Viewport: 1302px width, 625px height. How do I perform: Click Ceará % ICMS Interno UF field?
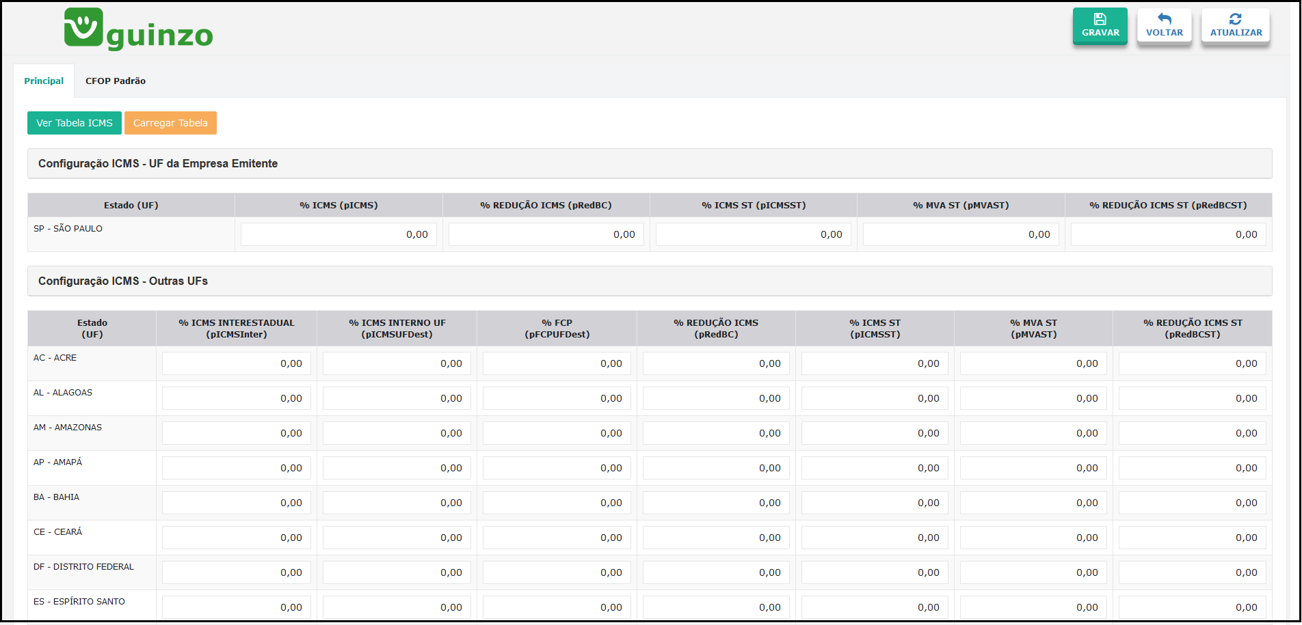click(397, 538)
